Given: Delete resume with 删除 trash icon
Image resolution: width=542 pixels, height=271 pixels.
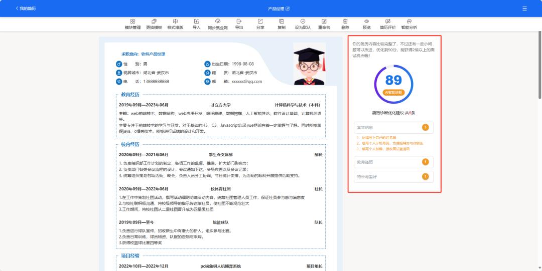Looking at the screenshot, I should click(345, 24).
